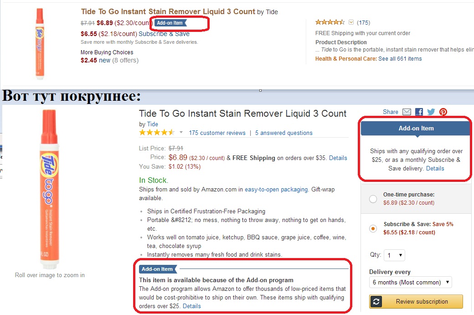The width and height of the screenshot is (474, 315).
Task: Open 5 answered questions link
Action: pyautogui.click(x=283, y=133)
